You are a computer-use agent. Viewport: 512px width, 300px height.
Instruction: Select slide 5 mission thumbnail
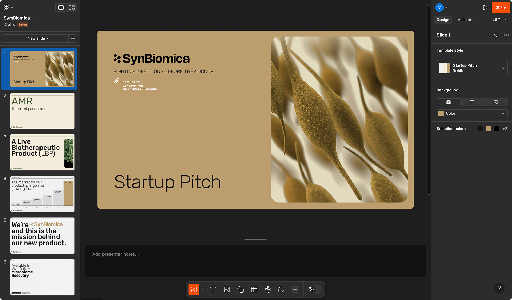42,236
